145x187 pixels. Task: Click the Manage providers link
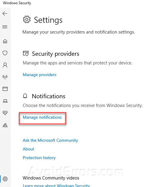pyautogui.click(x=40, y=75)
